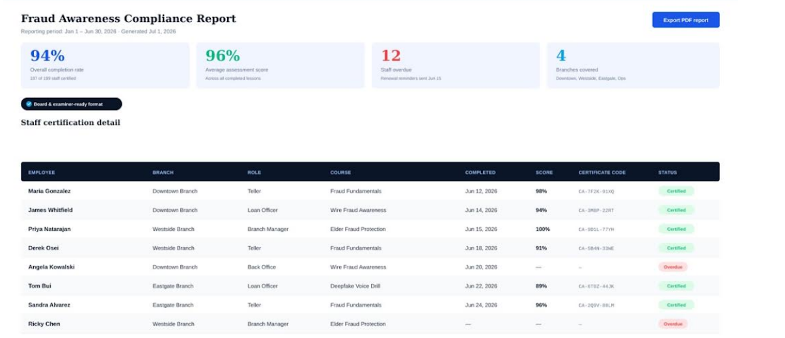The width and height of the screenshot is (785, 338).
Task: Click the reporting period line under the title
Action: pos(98,31)
